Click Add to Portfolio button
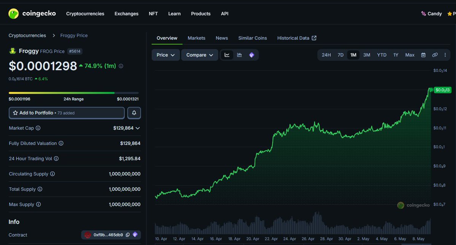The image size is (456, 245). (67, 113)
